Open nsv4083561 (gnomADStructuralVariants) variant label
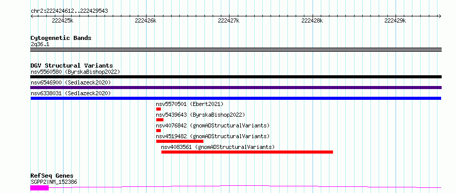 tap(218, 147)
